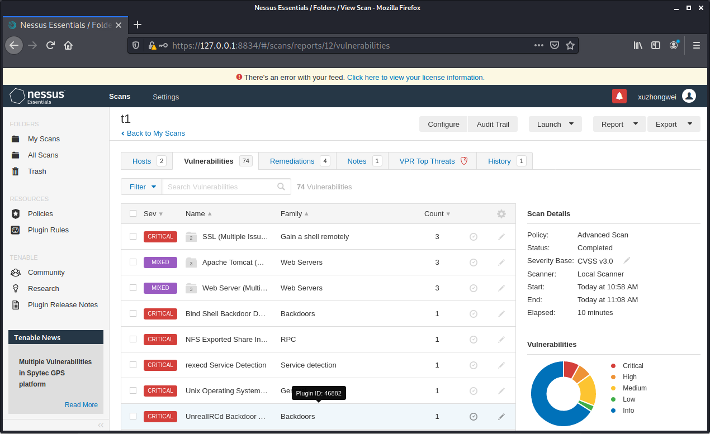
Task: Click the checkmark circle in the UnrealIRCd Backdoor row
Action: (474, 417)
